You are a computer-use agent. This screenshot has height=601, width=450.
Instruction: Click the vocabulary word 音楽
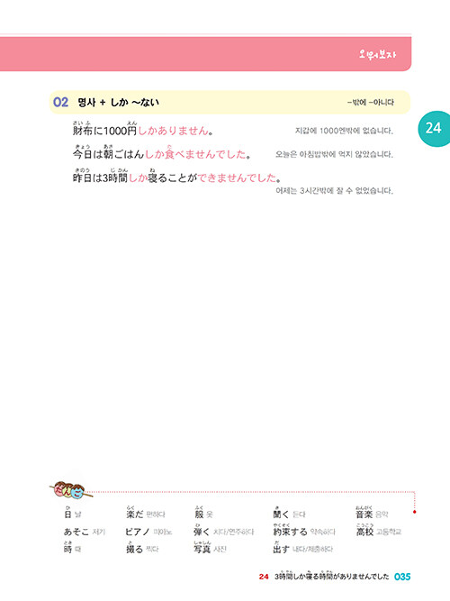coord(364,513)
